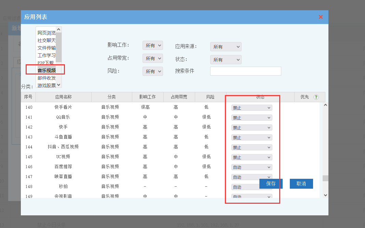Screen dimensions: 365x228
Task: Choose 社交聊天 category
Action: coord(46,40)
